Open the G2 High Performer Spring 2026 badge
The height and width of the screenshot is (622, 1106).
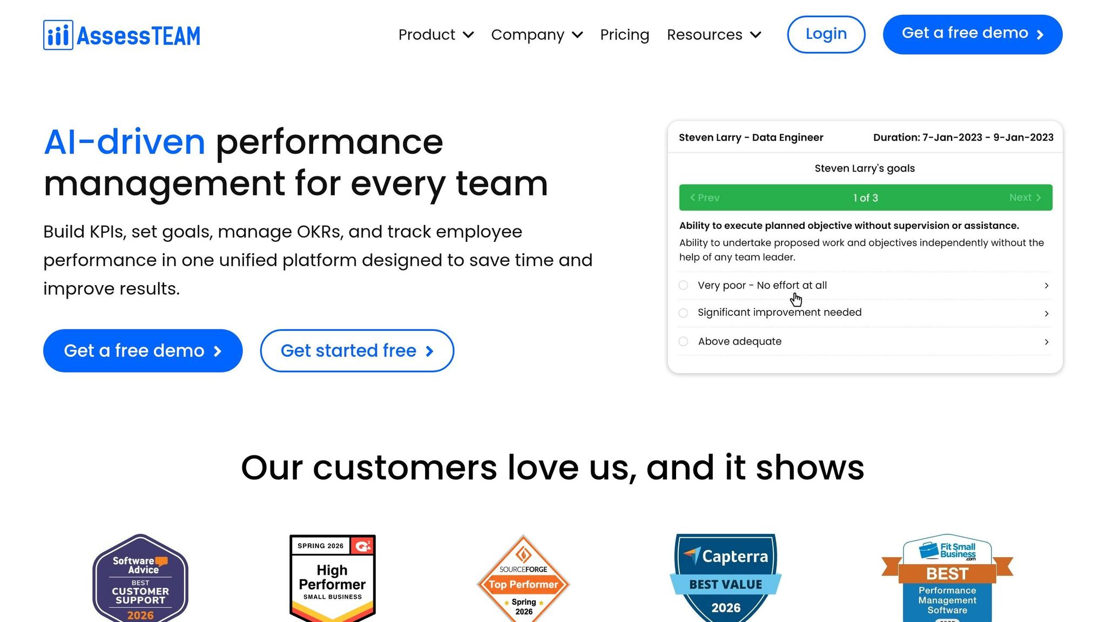pos(333,578)
